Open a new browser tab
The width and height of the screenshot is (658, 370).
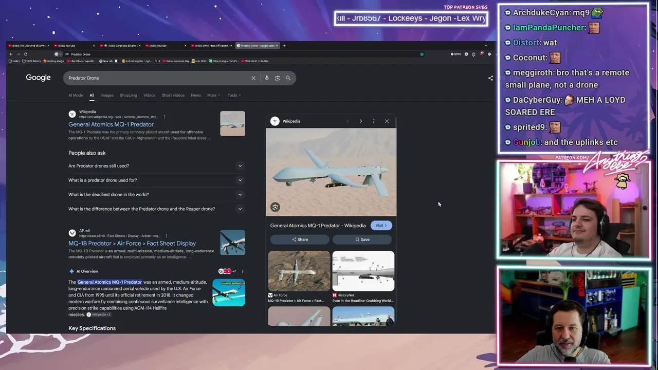[285, 46]
